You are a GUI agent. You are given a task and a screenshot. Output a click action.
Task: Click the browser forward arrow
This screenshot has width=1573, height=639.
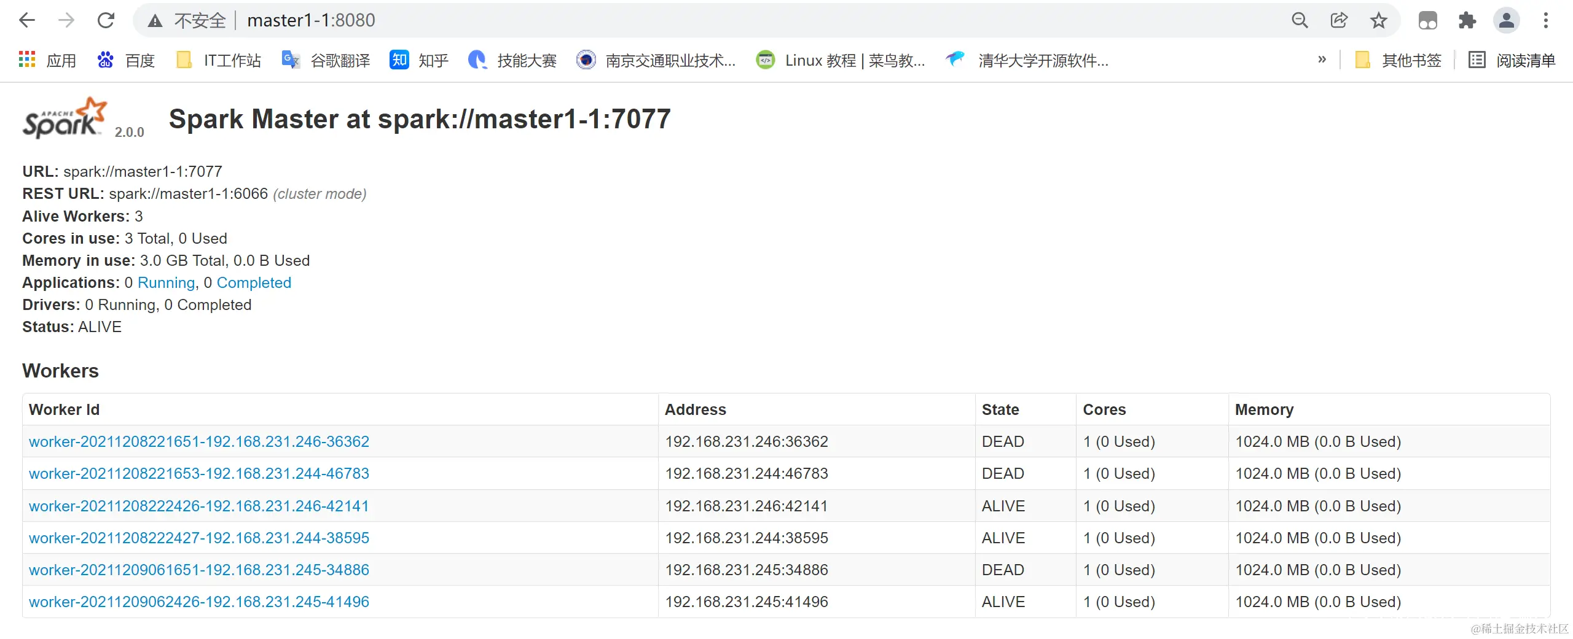(x=66, y=20)
